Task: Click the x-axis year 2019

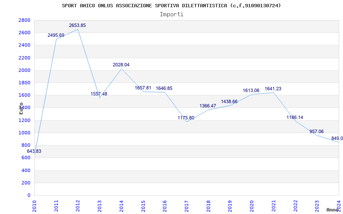Action: (x=230, y=206)
